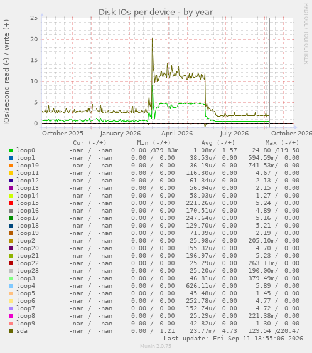The width and height of the screenshot is (312, 353).
Task: Select the 'loop16' legend label
Action: 28,211
